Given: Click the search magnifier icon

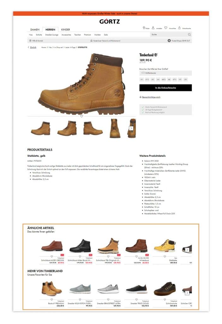Looking at the screenshot, I should coord(189,34).
